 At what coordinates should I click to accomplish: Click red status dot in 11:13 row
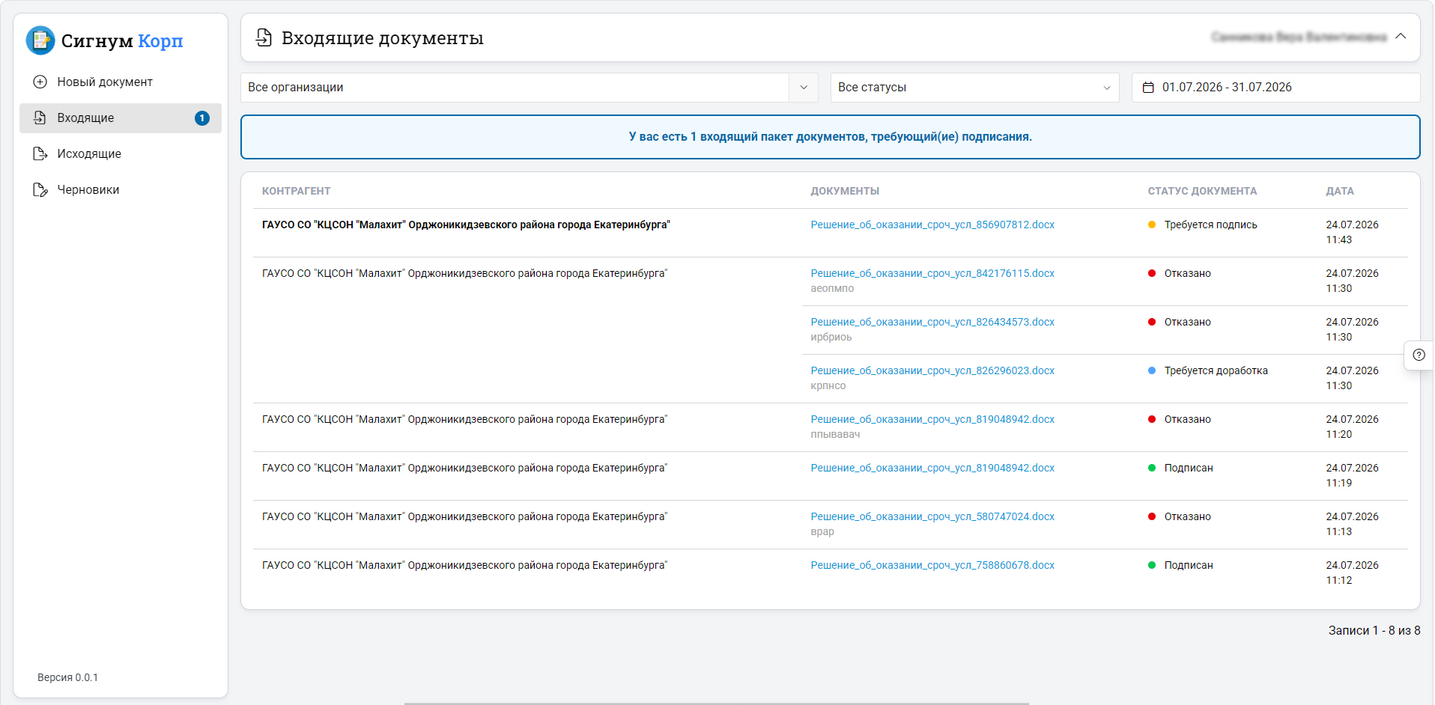(1152, 516)
